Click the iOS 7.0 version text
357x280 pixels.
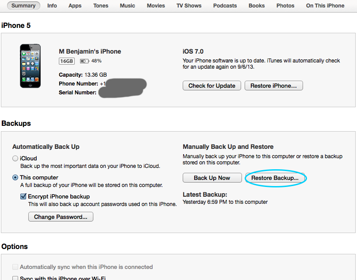[193, 51]
